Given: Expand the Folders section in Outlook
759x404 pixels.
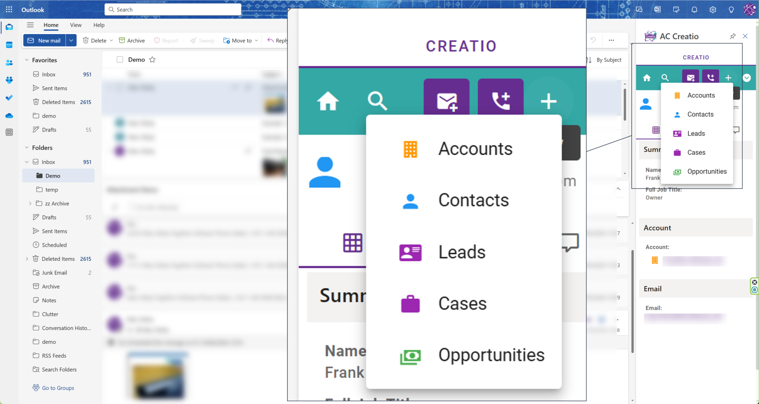Looking at the screenshot, I should [x=27, y=148].
